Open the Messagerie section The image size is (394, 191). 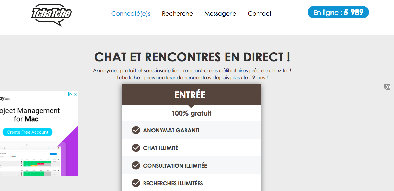tap(220, 14)
